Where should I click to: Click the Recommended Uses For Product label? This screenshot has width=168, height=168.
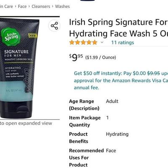87,157
